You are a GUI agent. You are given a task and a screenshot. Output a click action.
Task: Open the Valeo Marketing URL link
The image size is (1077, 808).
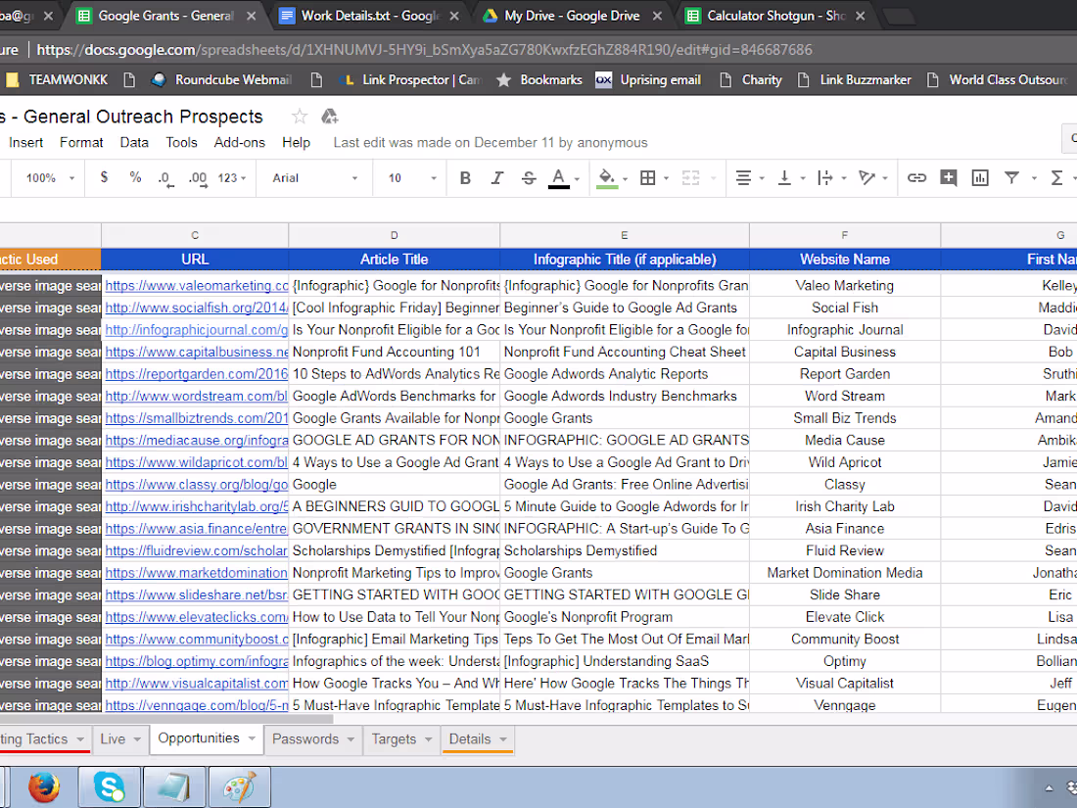pyautogui.click(x=195, y=285)
